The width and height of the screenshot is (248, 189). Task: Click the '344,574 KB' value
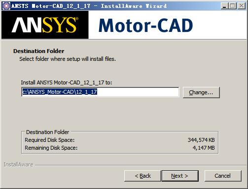point(201,140)
